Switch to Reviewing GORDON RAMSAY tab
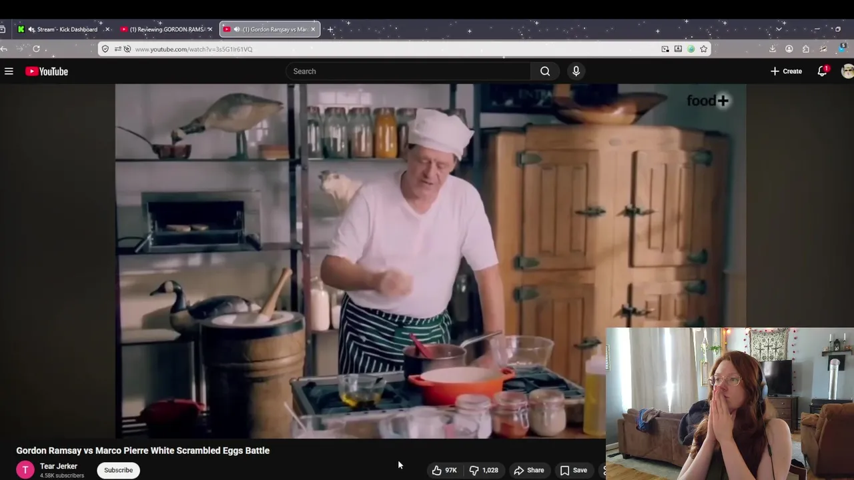Screen dimensions: 854x480 click(167, 29)
